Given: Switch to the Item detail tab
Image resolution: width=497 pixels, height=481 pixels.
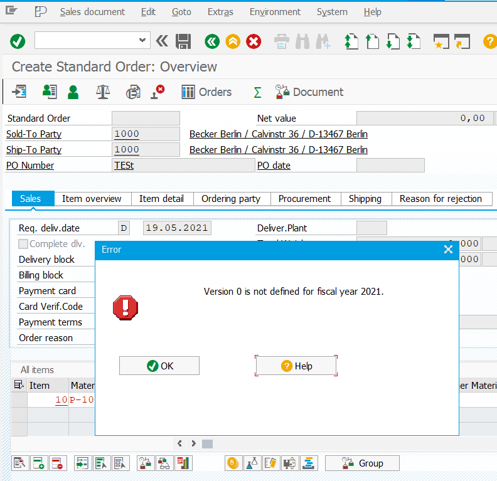Looking at the screenshot, I should [161, 199].
